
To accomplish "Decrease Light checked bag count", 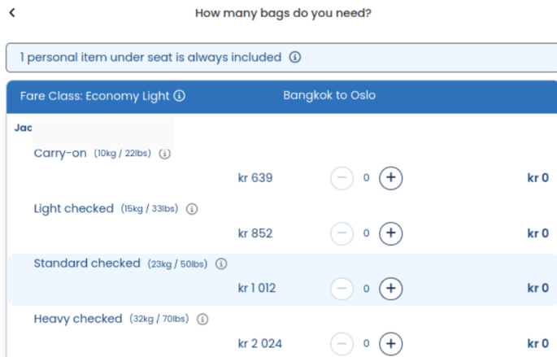I will [x=342, y=233].
